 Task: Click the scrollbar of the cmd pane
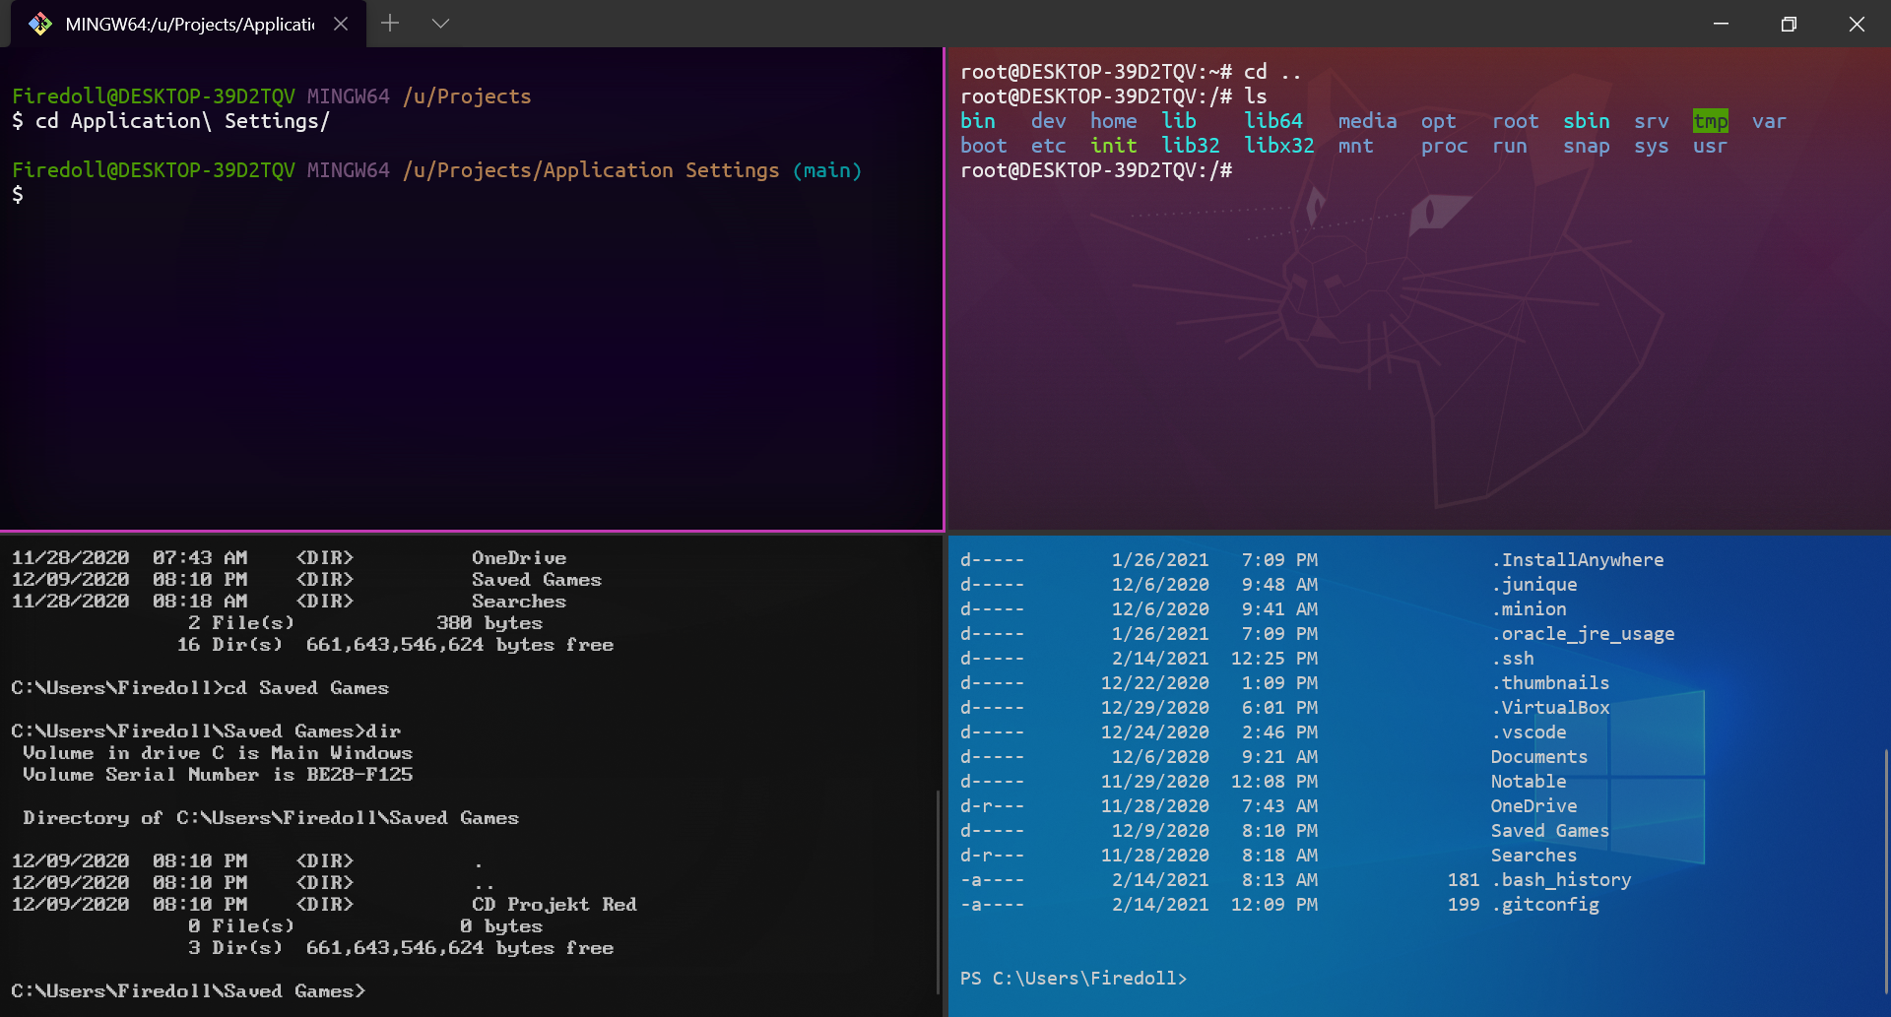pos(939,891)
